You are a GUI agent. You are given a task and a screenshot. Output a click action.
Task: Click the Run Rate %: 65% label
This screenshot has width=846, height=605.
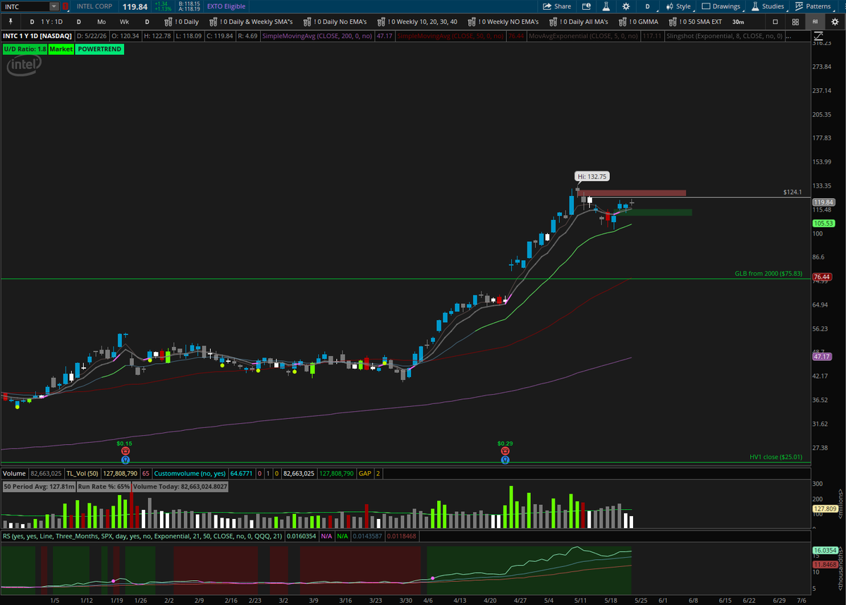tap(104, 487)
